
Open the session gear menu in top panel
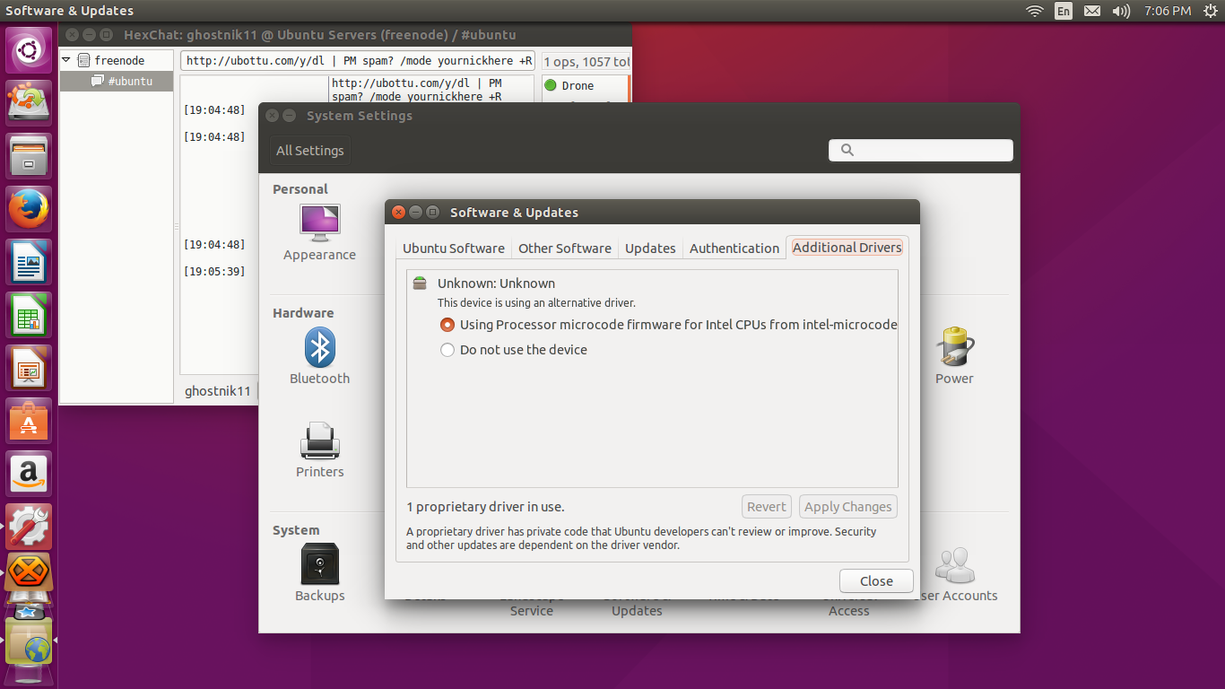coord(1211,11)
